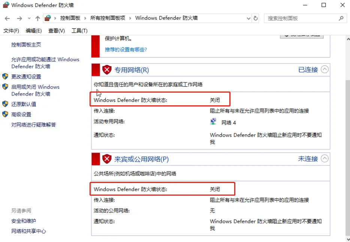
Task: Open 允许应用或功能通过 Windows Defender 防火墙
Action: pos(45,63)
